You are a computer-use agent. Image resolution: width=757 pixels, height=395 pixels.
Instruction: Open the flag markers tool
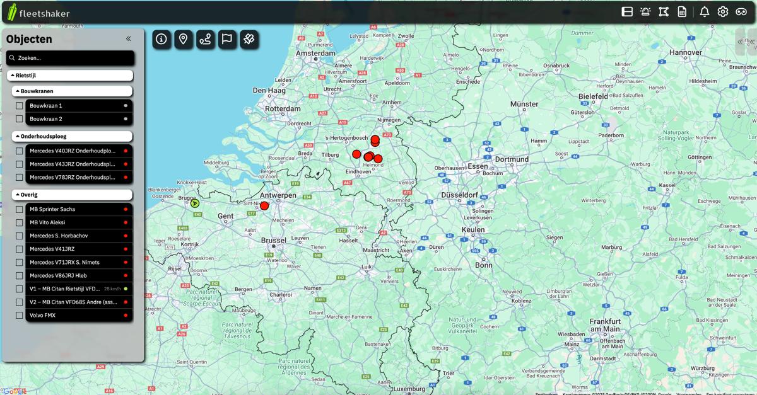pyautogui.click(x=227, y=39)
